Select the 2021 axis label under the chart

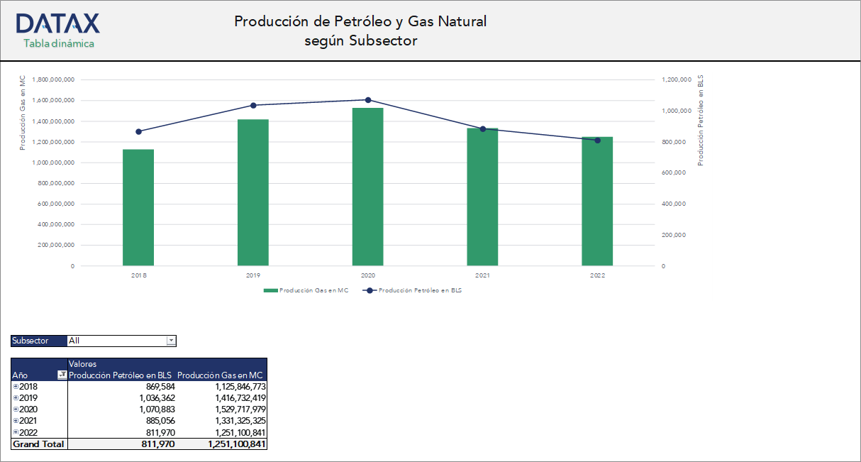[484, 275]
